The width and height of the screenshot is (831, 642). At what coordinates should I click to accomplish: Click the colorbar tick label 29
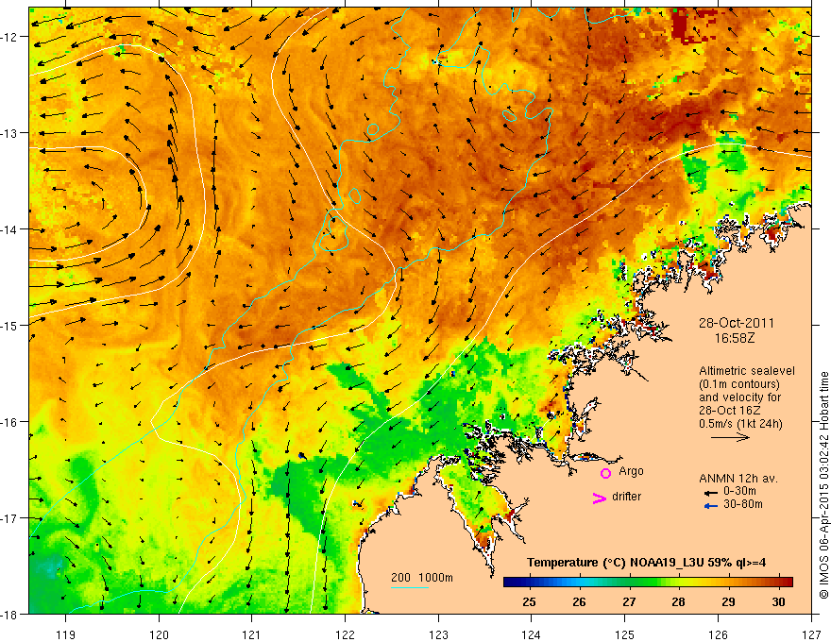click(728, 602)
